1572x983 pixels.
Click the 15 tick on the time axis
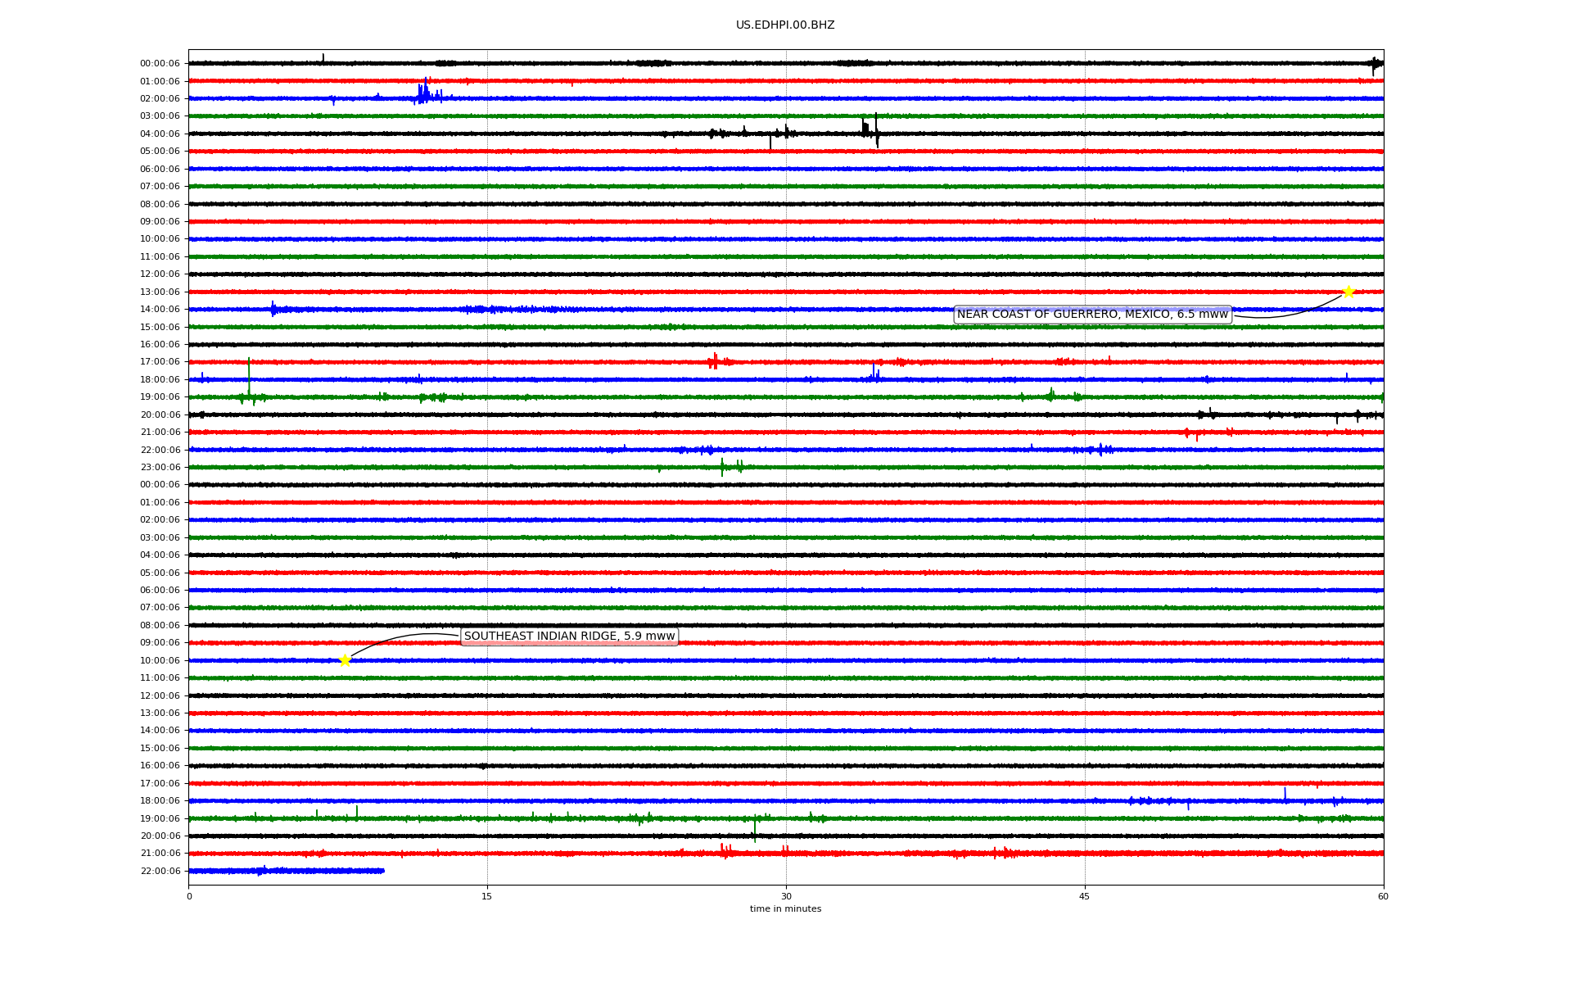pos(487,896)
